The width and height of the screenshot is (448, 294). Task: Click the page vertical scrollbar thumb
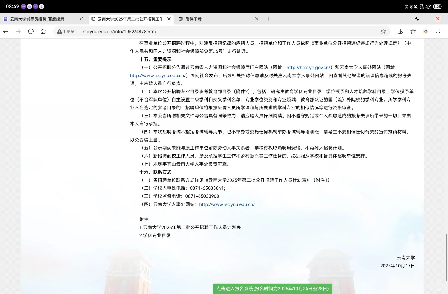[447, 257]
